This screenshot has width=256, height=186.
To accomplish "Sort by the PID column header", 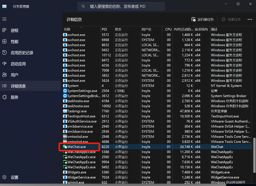I will pyautogui.click(x=107, y=29).
